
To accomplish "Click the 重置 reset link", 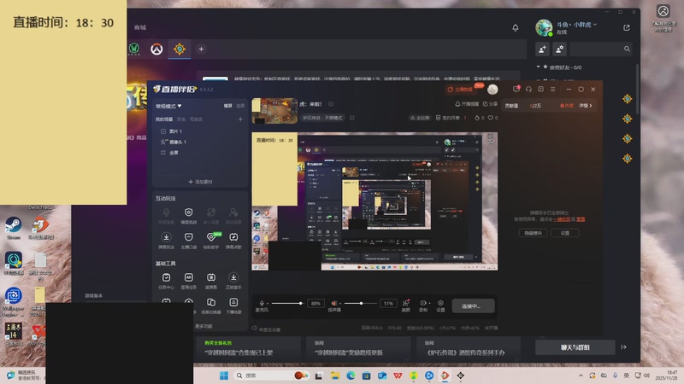I will [581, 219].
